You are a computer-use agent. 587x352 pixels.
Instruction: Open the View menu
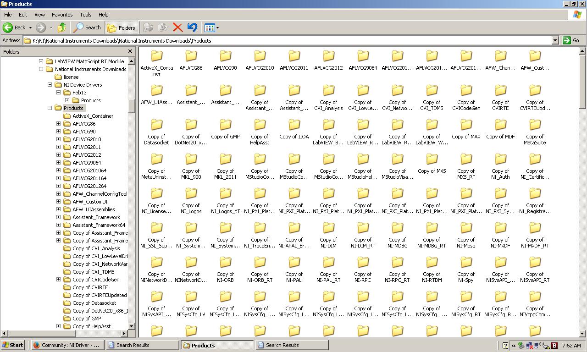pyautogui.click(x=39, y=15)
